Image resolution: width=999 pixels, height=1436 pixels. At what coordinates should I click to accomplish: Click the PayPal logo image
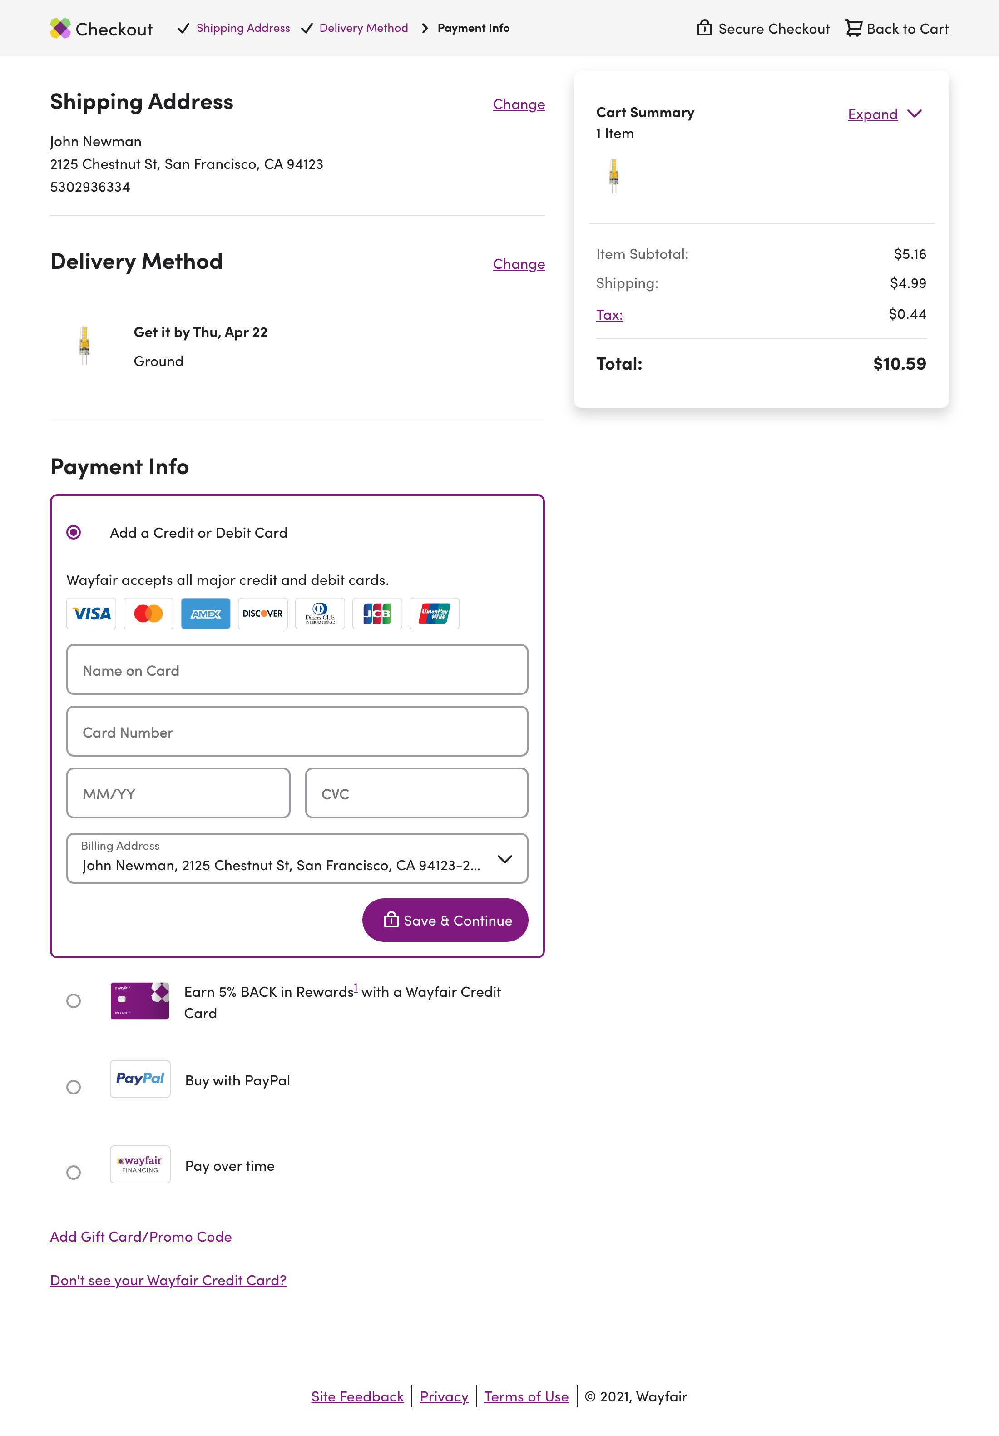pyautogui.click(x=140, y=1079)
